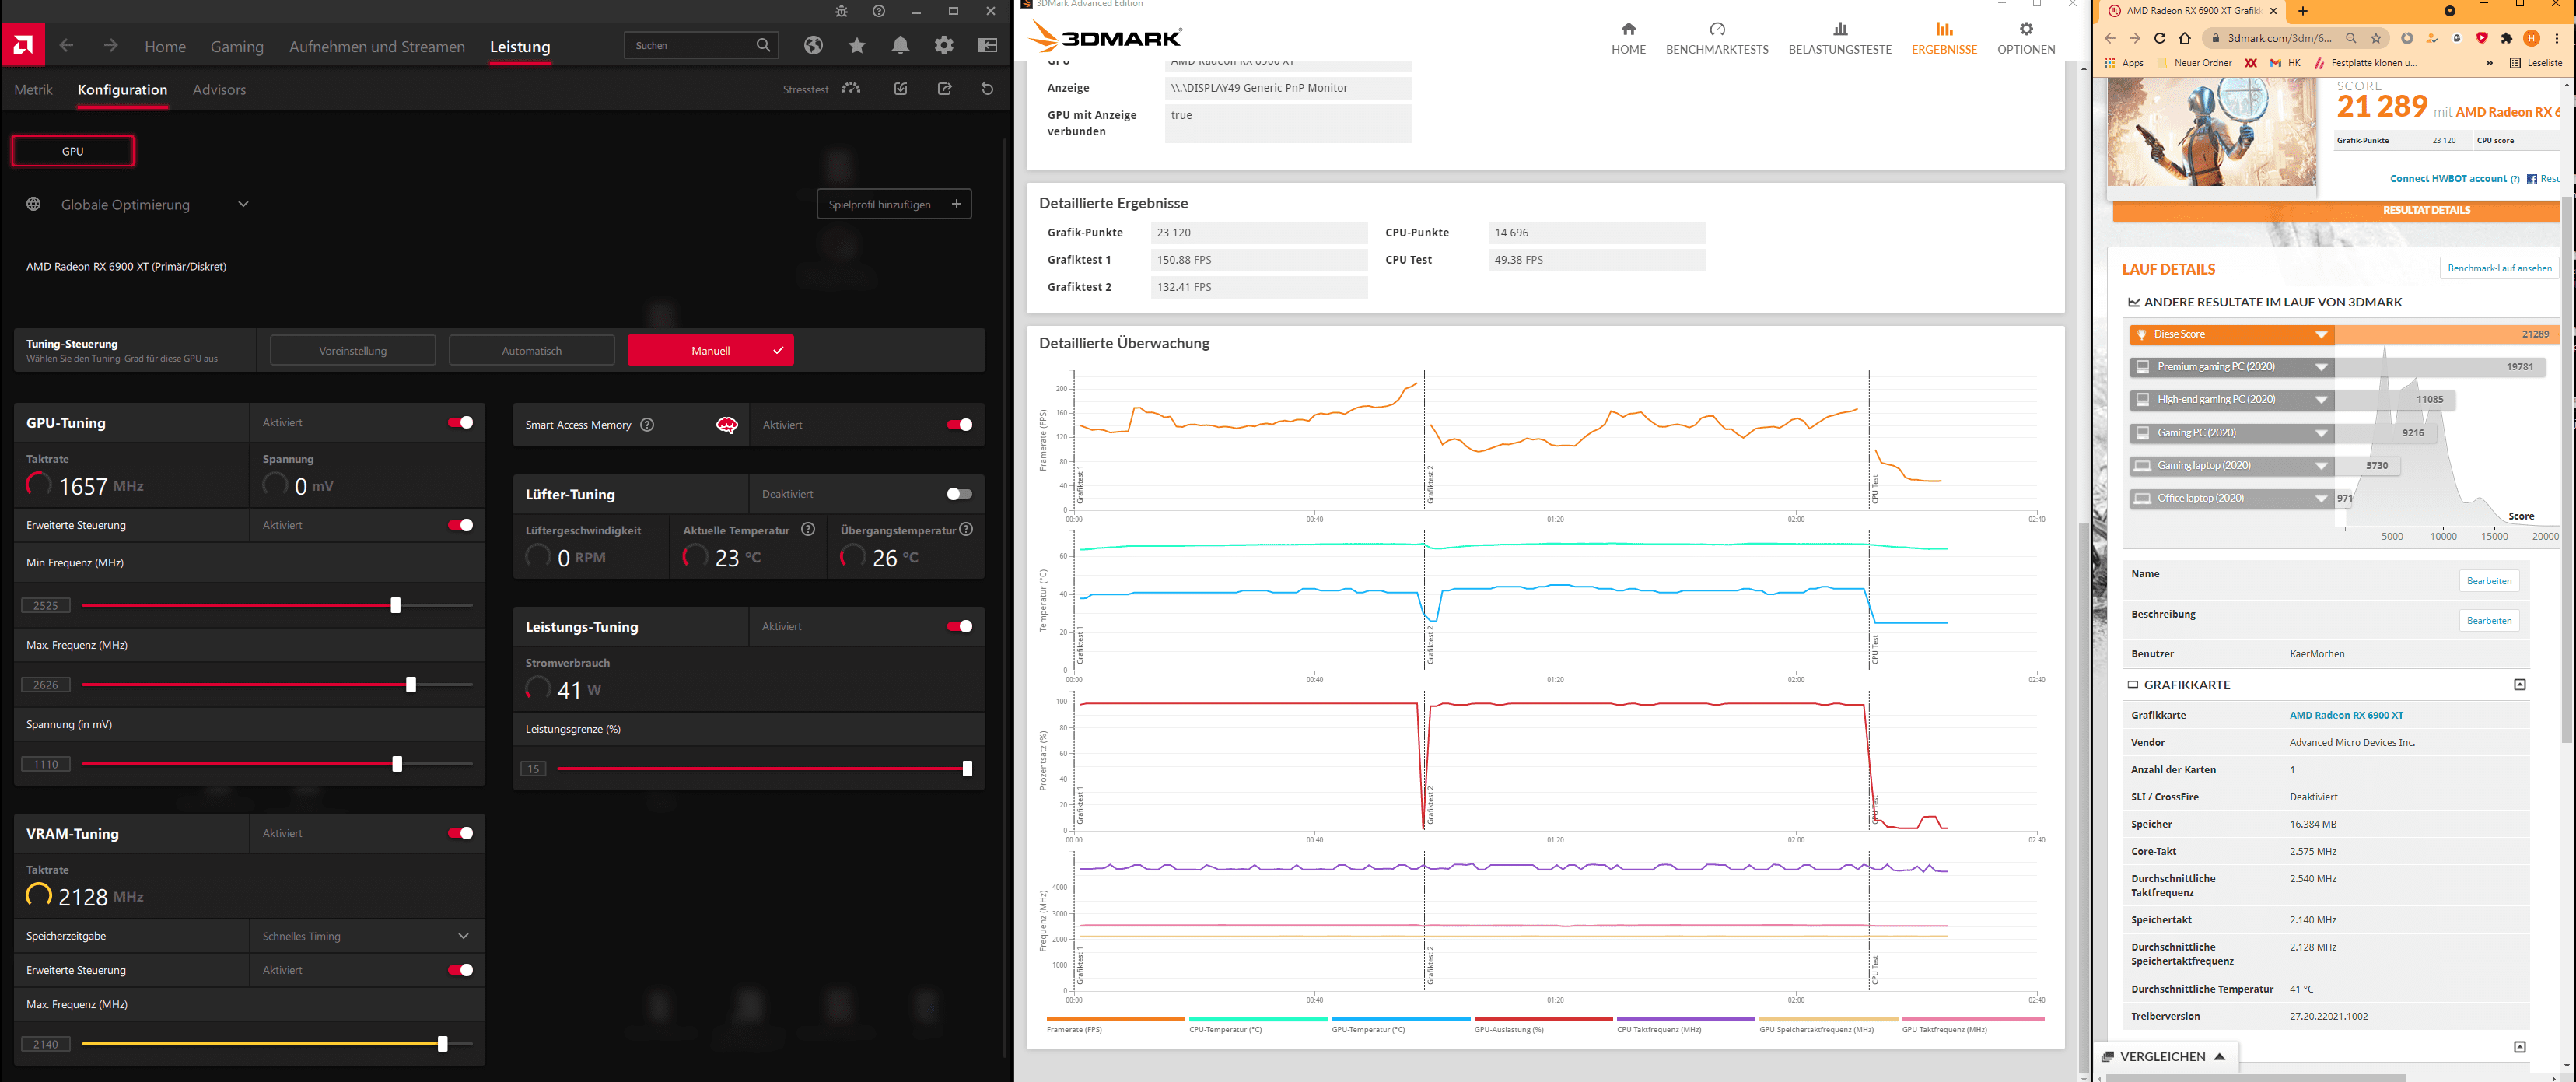Open 3DMark BENCHMARKTESTS tab

(x=1717, y=37)
